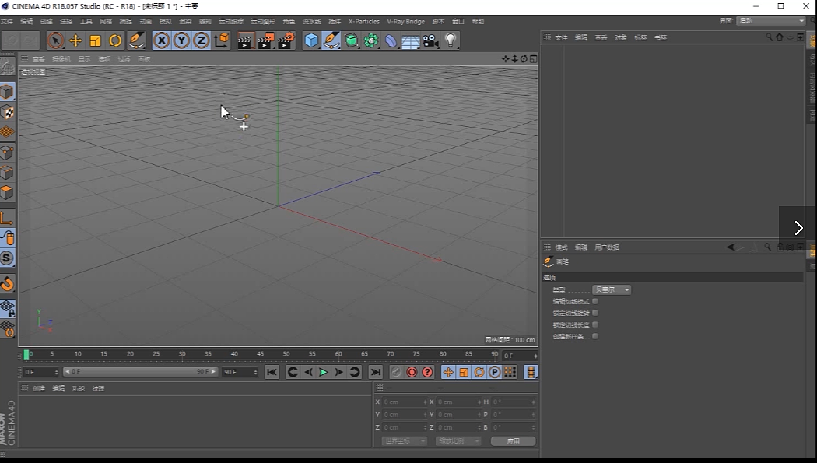The width and height of the screenshot is (817, 463).
Task: Render the active view clapperboard icon
Action: (x=245, y=40)
